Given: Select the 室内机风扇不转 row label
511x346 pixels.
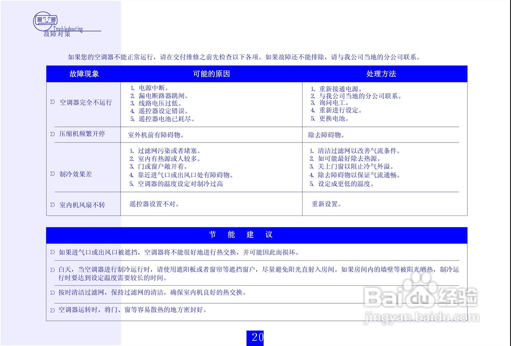Looking at the screenshot, I should tap(82, 205).
